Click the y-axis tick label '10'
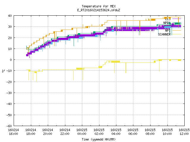This screenshot has height=142, width=190. coord(10,49)
